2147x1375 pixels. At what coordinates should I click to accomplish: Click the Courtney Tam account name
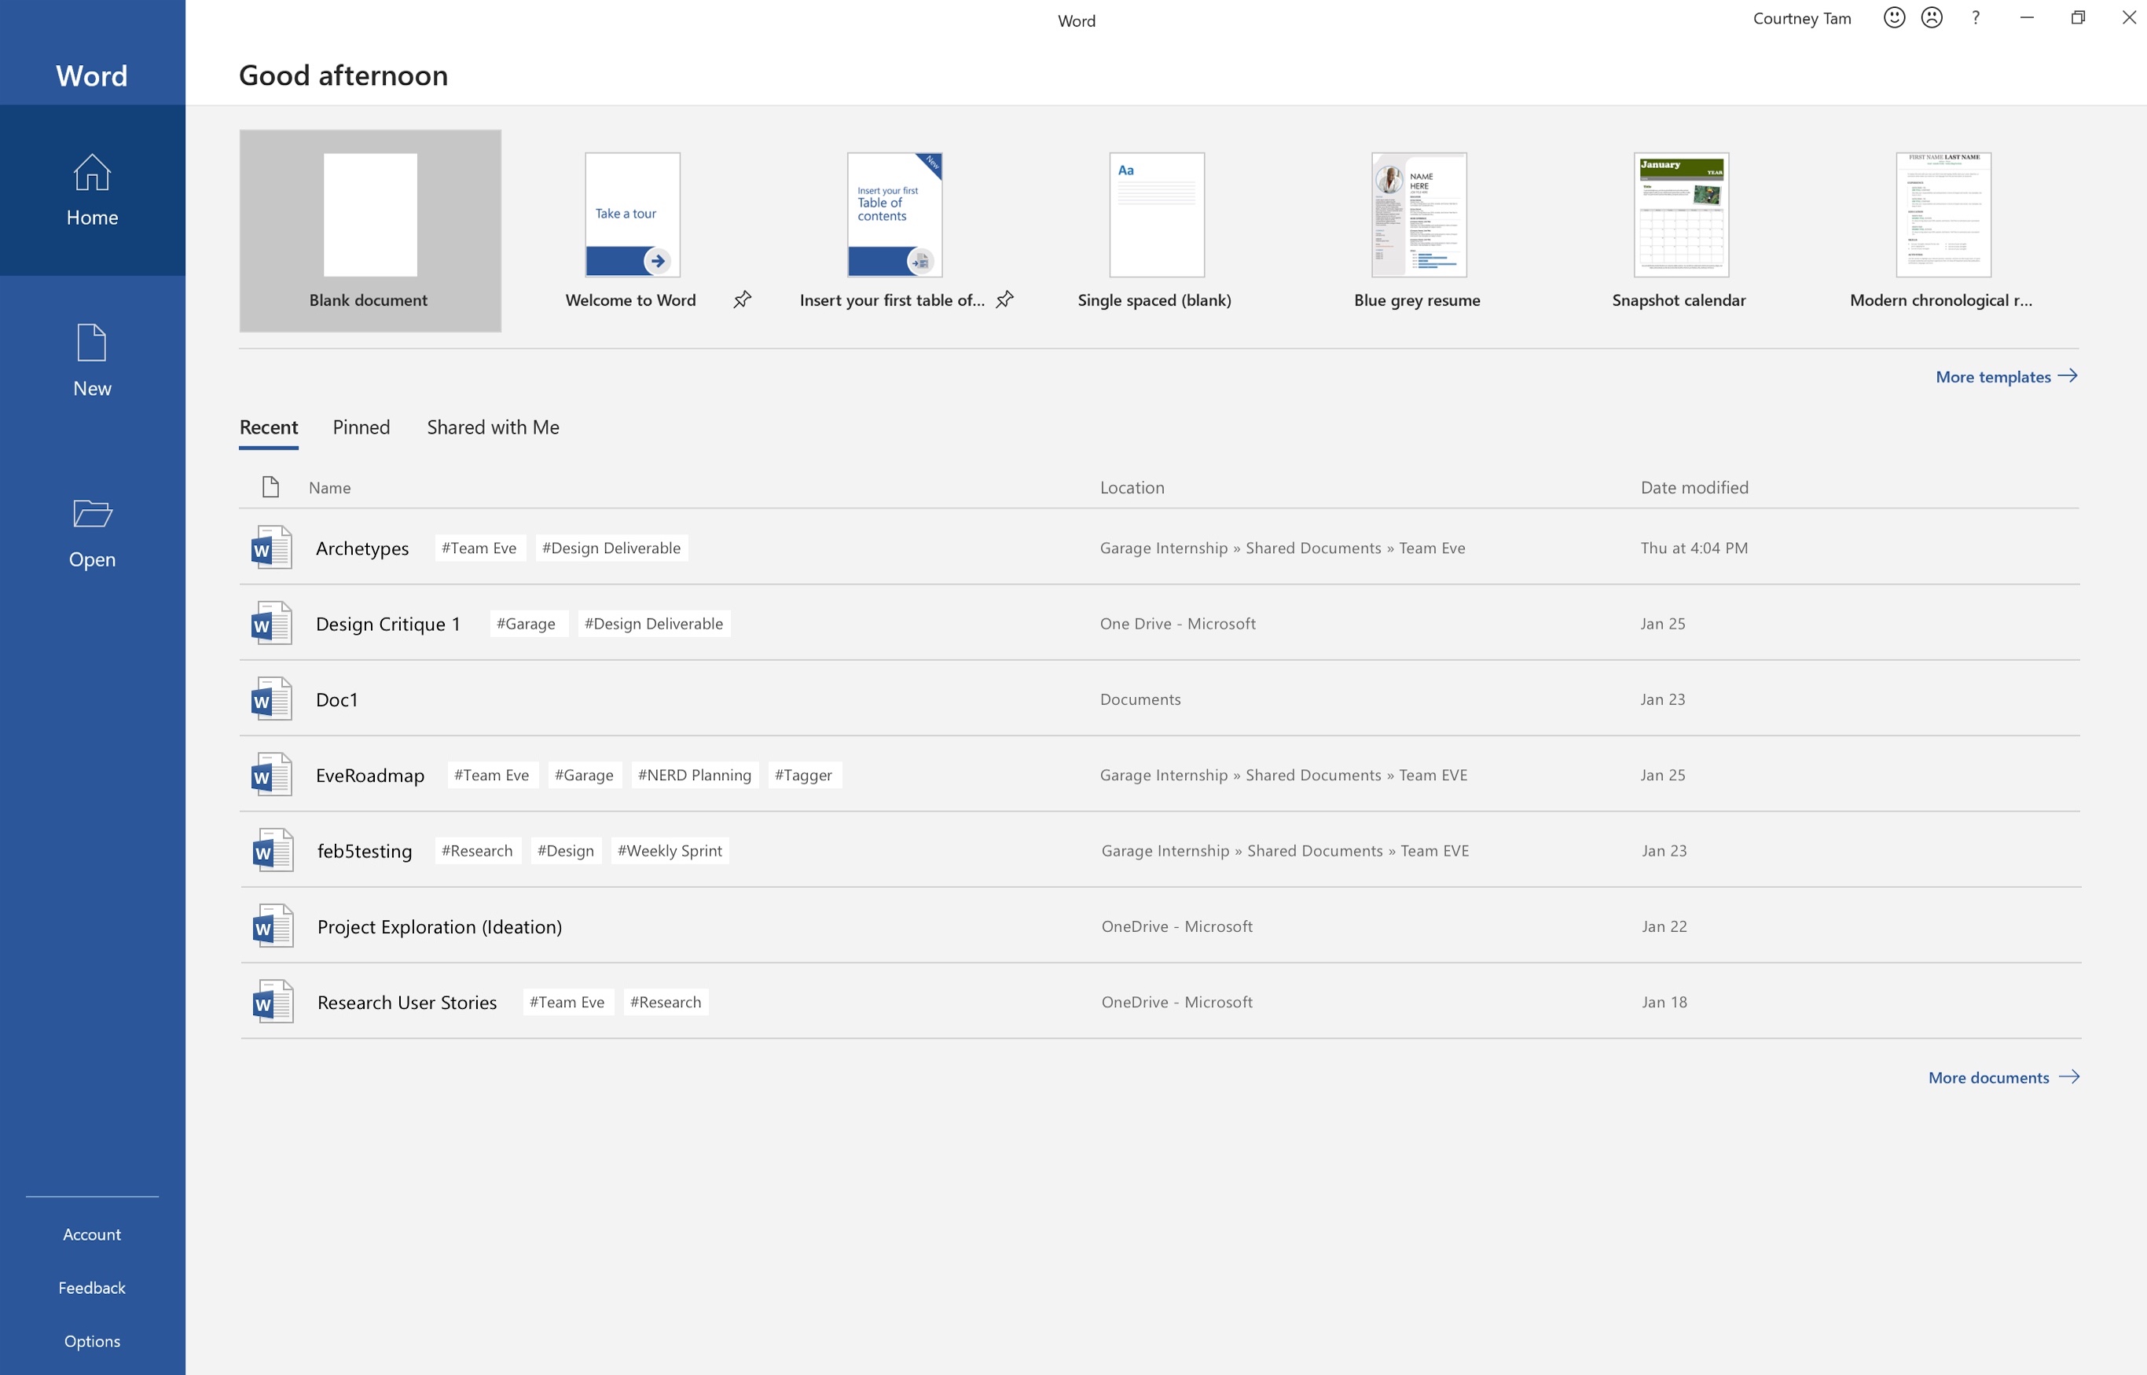click(1802, 19)
